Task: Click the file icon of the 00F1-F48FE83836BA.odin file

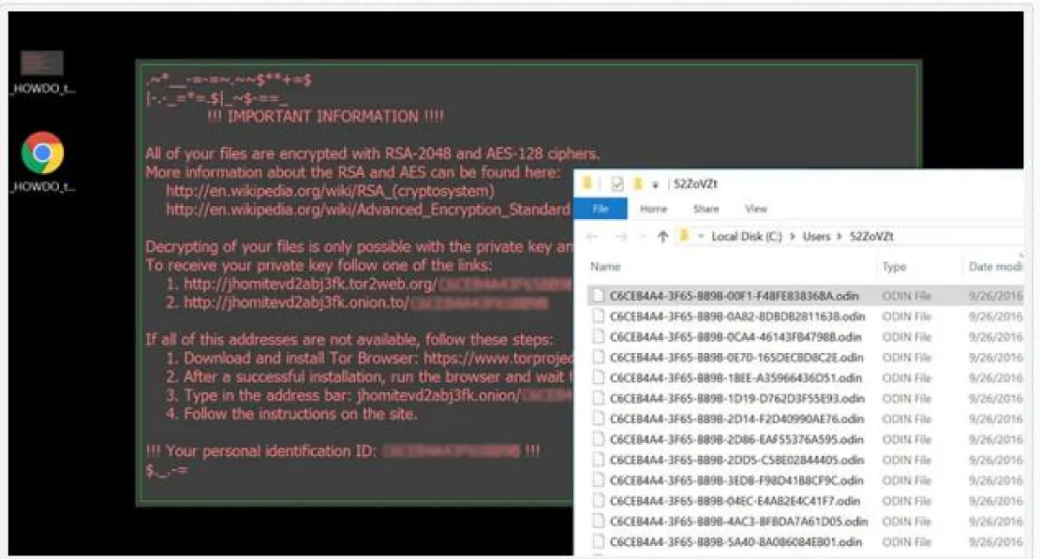Action: pyautogui.click(x=597, y=296)
